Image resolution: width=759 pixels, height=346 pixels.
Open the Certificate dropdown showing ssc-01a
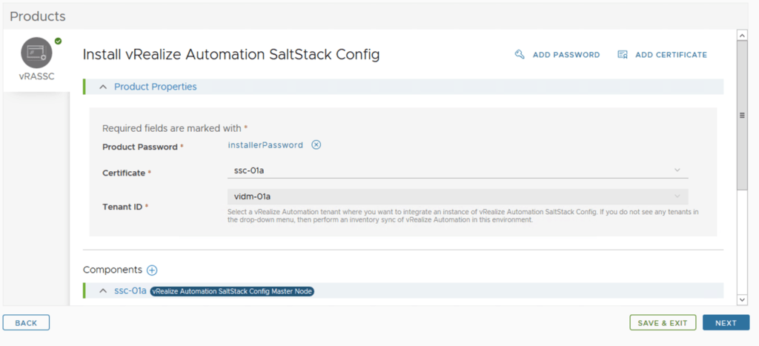coord(457,170)
